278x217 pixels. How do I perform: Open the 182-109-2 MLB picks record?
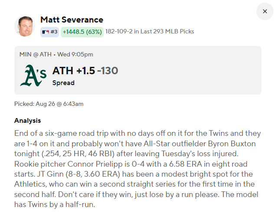tap(150, 31)
